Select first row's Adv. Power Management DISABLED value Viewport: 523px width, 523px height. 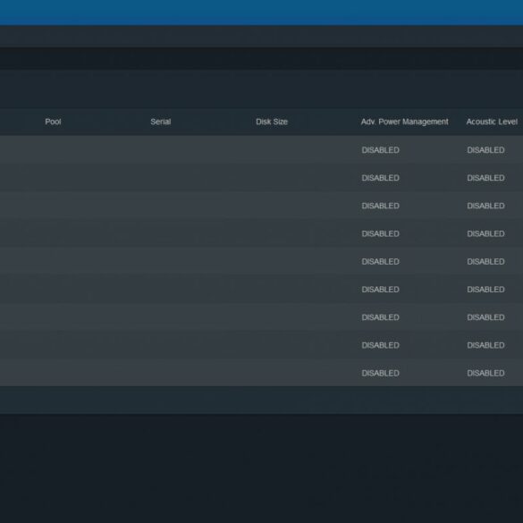380,150
